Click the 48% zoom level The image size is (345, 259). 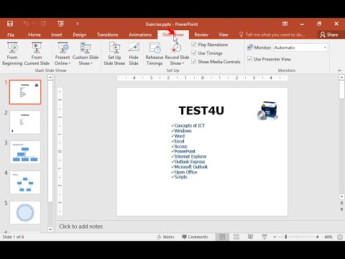pos(328,237)
